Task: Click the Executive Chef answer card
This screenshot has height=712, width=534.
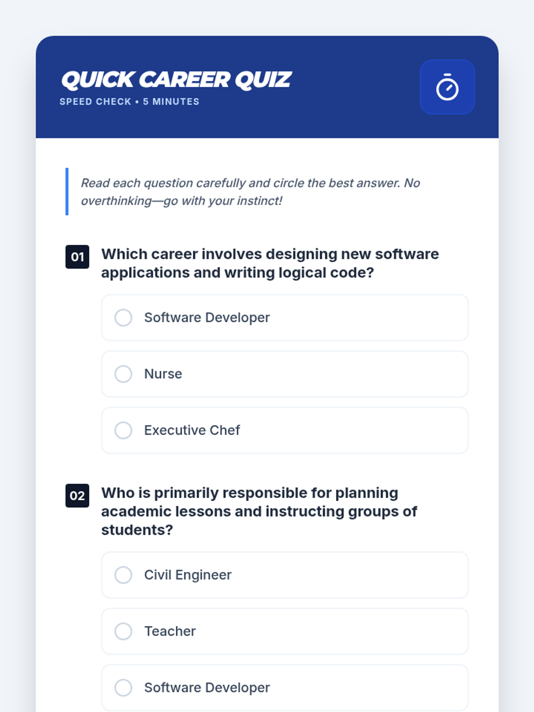Action: pyautogui.click(x=285, y=430)
